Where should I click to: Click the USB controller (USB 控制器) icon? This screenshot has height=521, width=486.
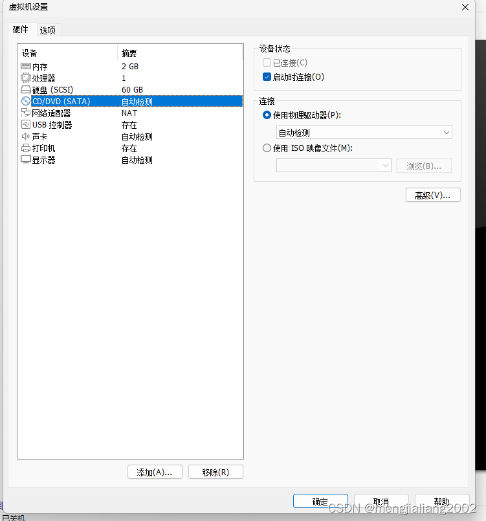pyautogui.click(x=26, y=125)
